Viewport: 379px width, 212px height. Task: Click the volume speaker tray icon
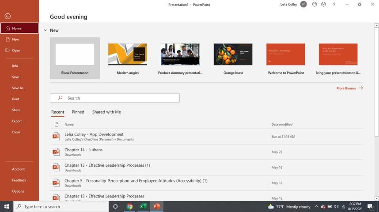point(336,207)
